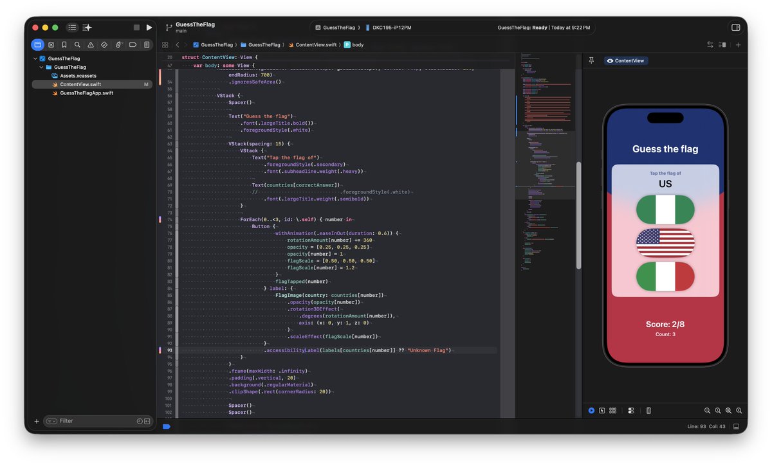Open the Report navigator icon
Screen dimensions: 772x466
[x=147, y=45]
